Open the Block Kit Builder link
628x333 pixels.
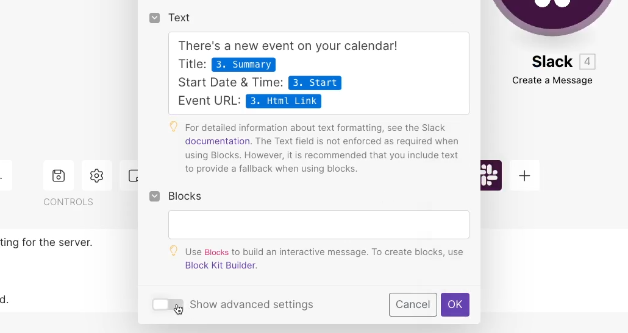click(220, 265)
